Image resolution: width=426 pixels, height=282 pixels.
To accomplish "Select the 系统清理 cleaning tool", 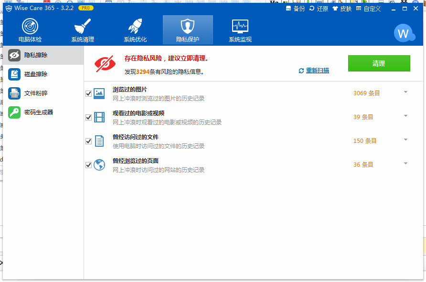I will [83, 29].
